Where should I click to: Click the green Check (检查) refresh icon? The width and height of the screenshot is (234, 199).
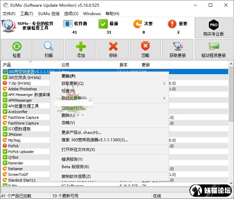point(17,46)
